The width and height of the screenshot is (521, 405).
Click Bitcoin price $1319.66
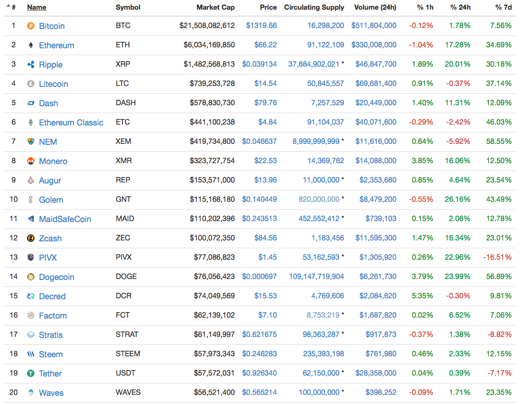click(x=262, y=26)
